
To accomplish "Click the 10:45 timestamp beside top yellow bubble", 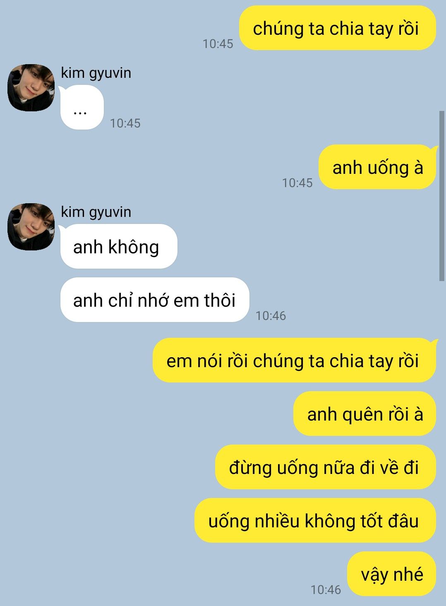I will click(218, 43).
